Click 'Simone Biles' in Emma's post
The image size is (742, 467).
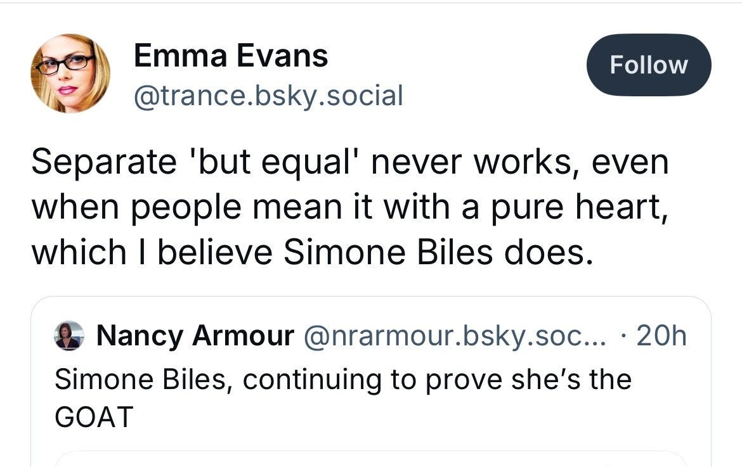(388, 252)
